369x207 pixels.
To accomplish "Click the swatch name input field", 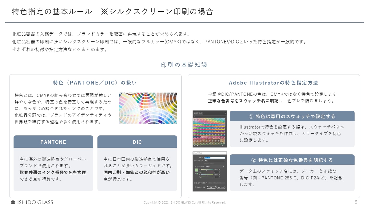I will 214,158.
